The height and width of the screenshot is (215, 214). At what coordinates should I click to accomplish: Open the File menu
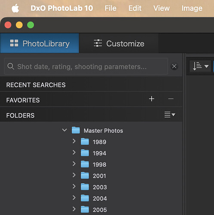(x=110, y=8)
